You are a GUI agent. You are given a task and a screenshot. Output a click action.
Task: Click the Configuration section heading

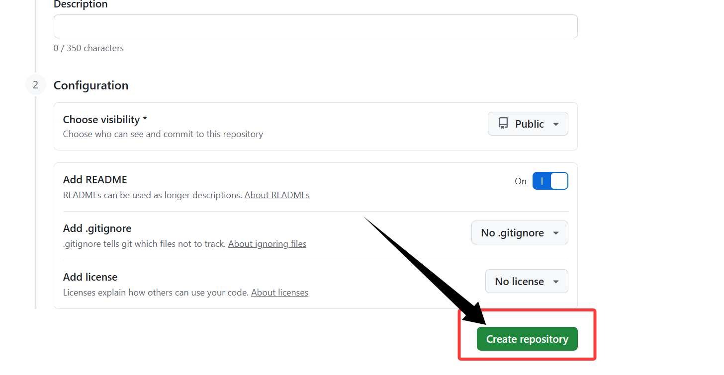91,85
